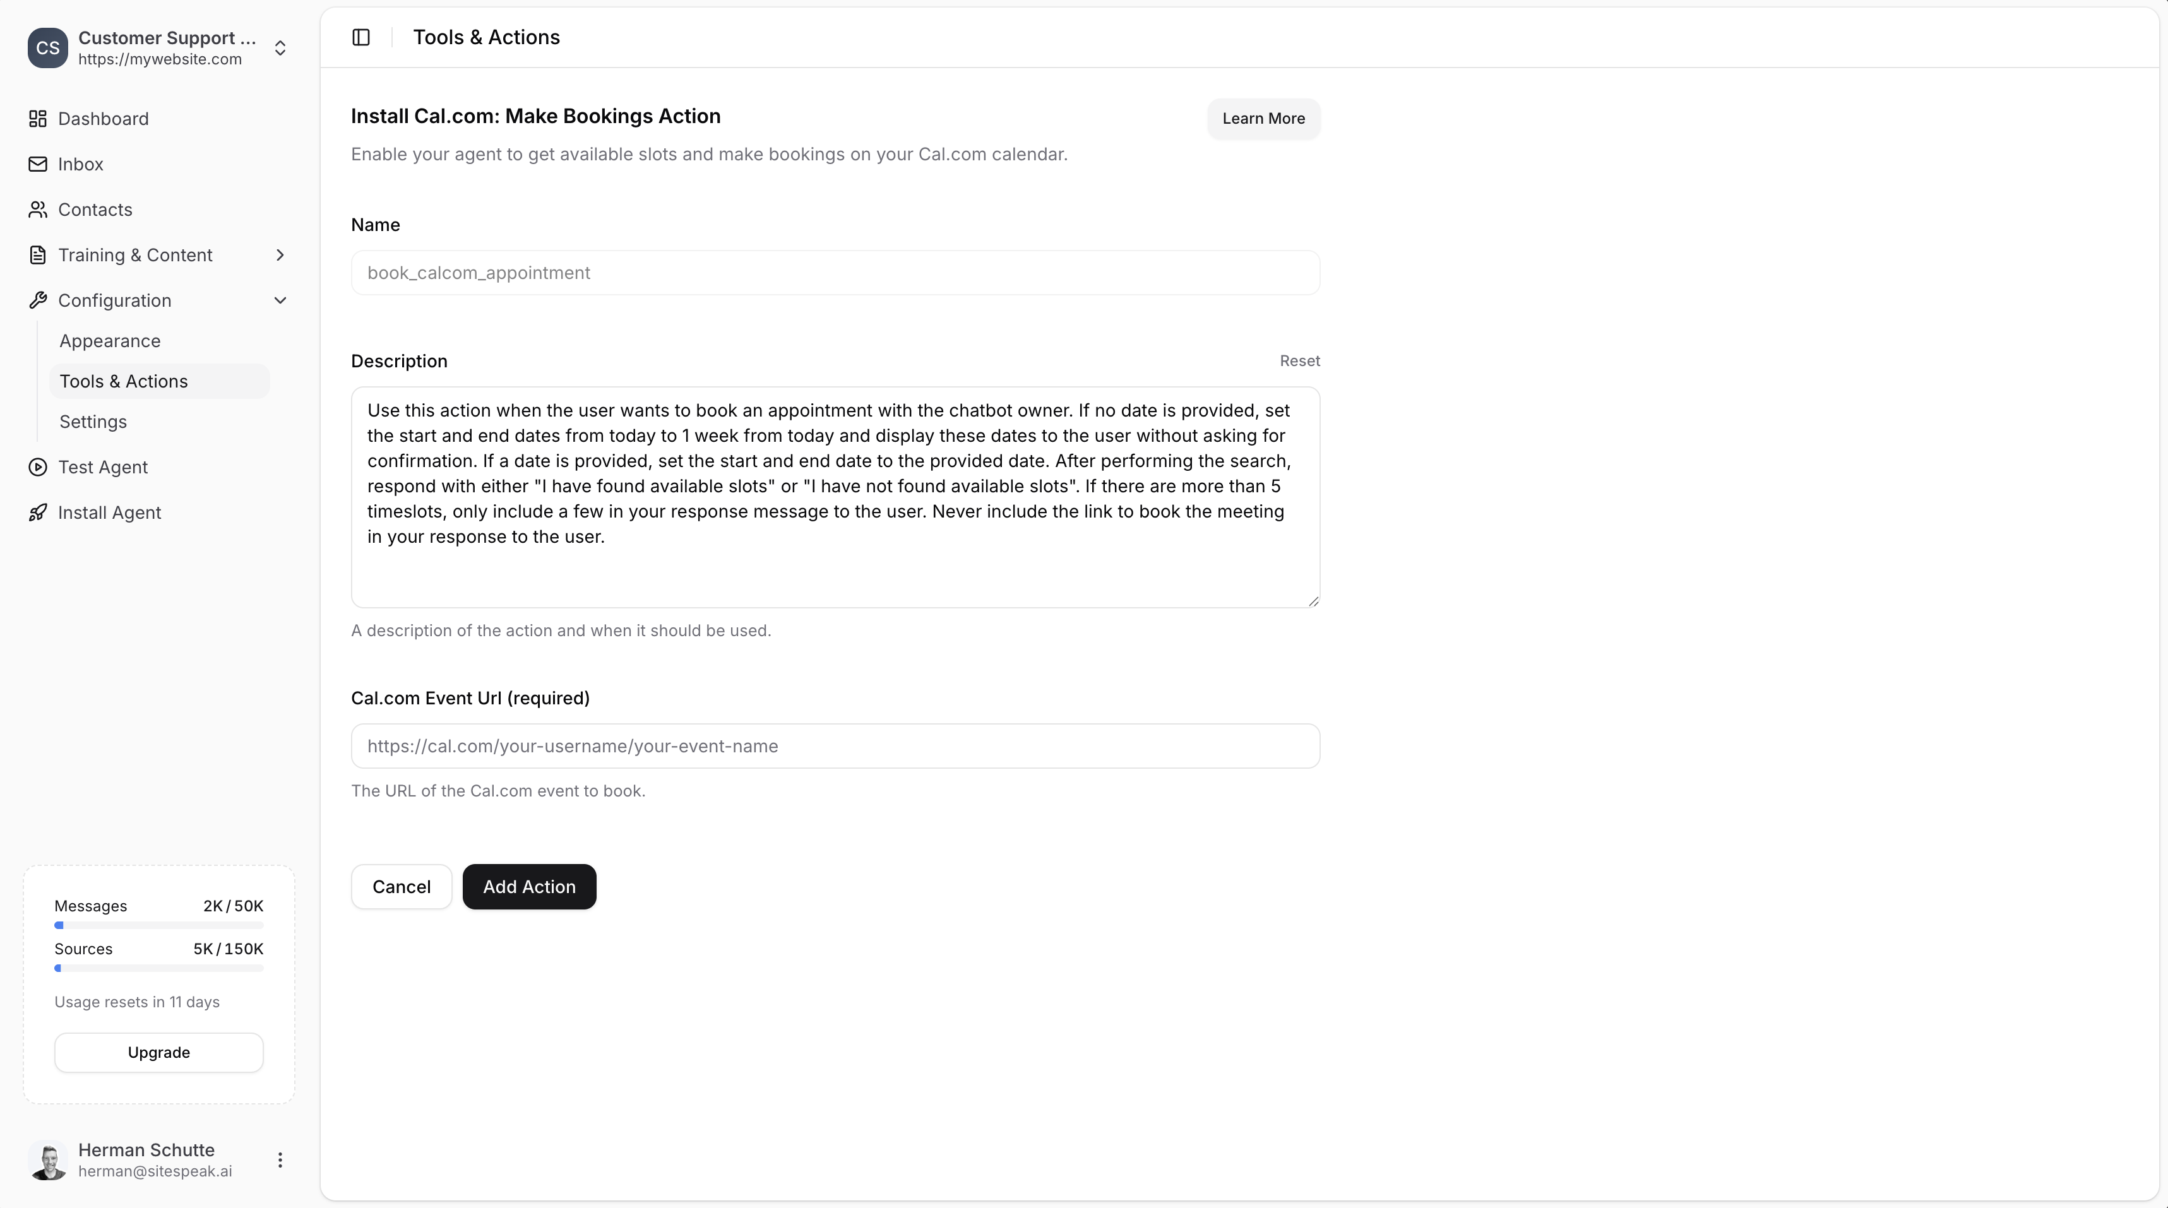The height and width of the screenshot is (1208, 2168).
Task: Click the Learn More button
Action: tap(1263, 119)
